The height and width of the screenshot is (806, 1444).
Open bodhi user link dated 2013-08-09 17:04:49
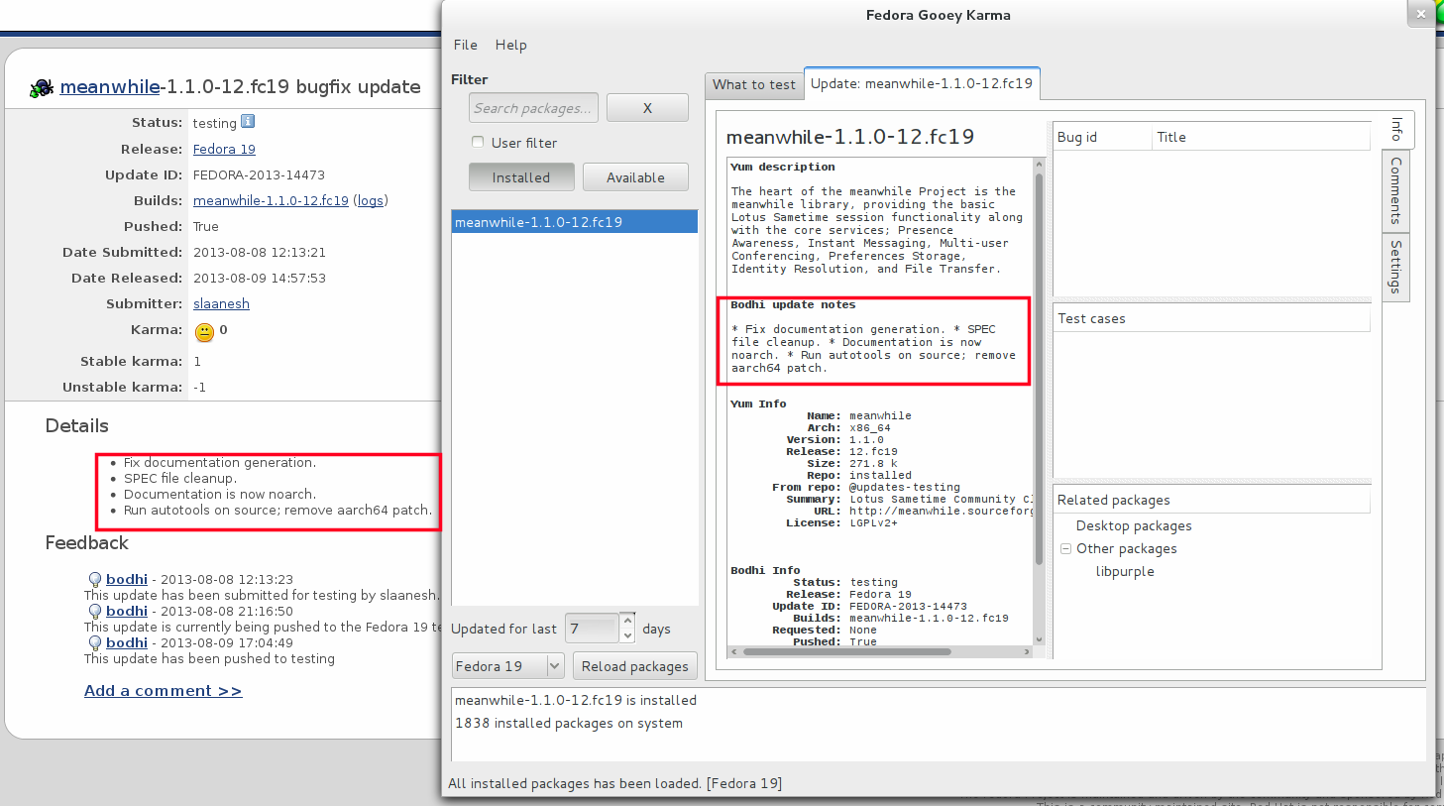127,642
